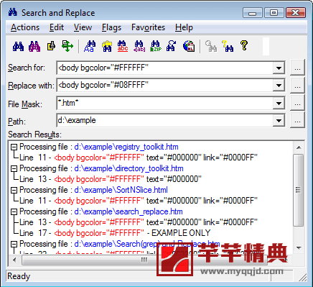Click inside the Path field showing d:\example
Viewport: 313px width, 287px height.
[x=165, y=120]
